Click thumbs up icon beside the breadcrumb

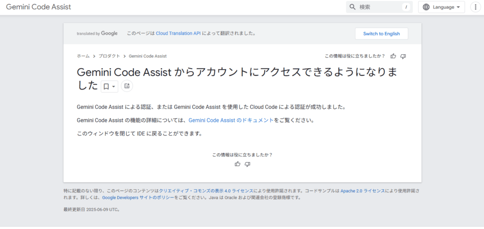click(393, 56)
